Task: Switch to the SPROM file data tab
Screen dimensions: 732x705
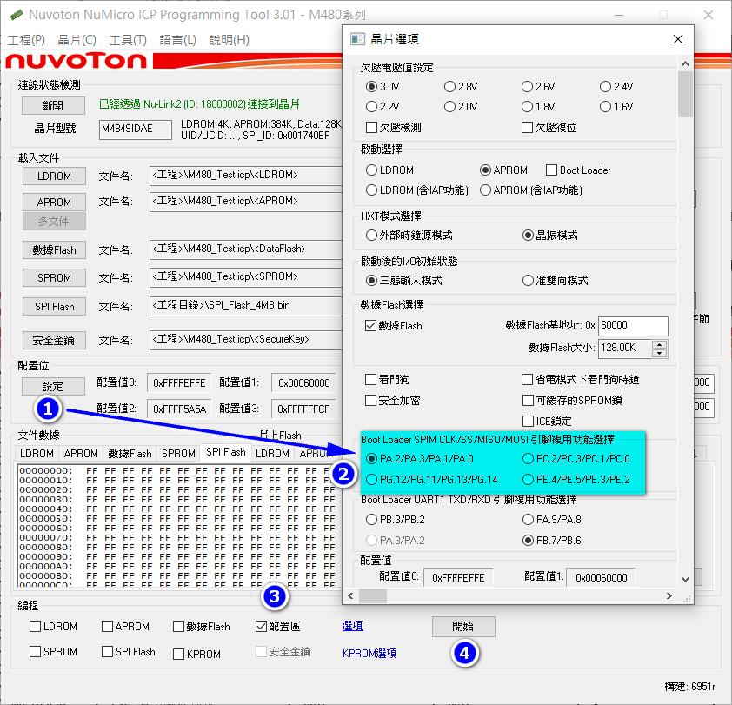Action: [x=178, y=454]
